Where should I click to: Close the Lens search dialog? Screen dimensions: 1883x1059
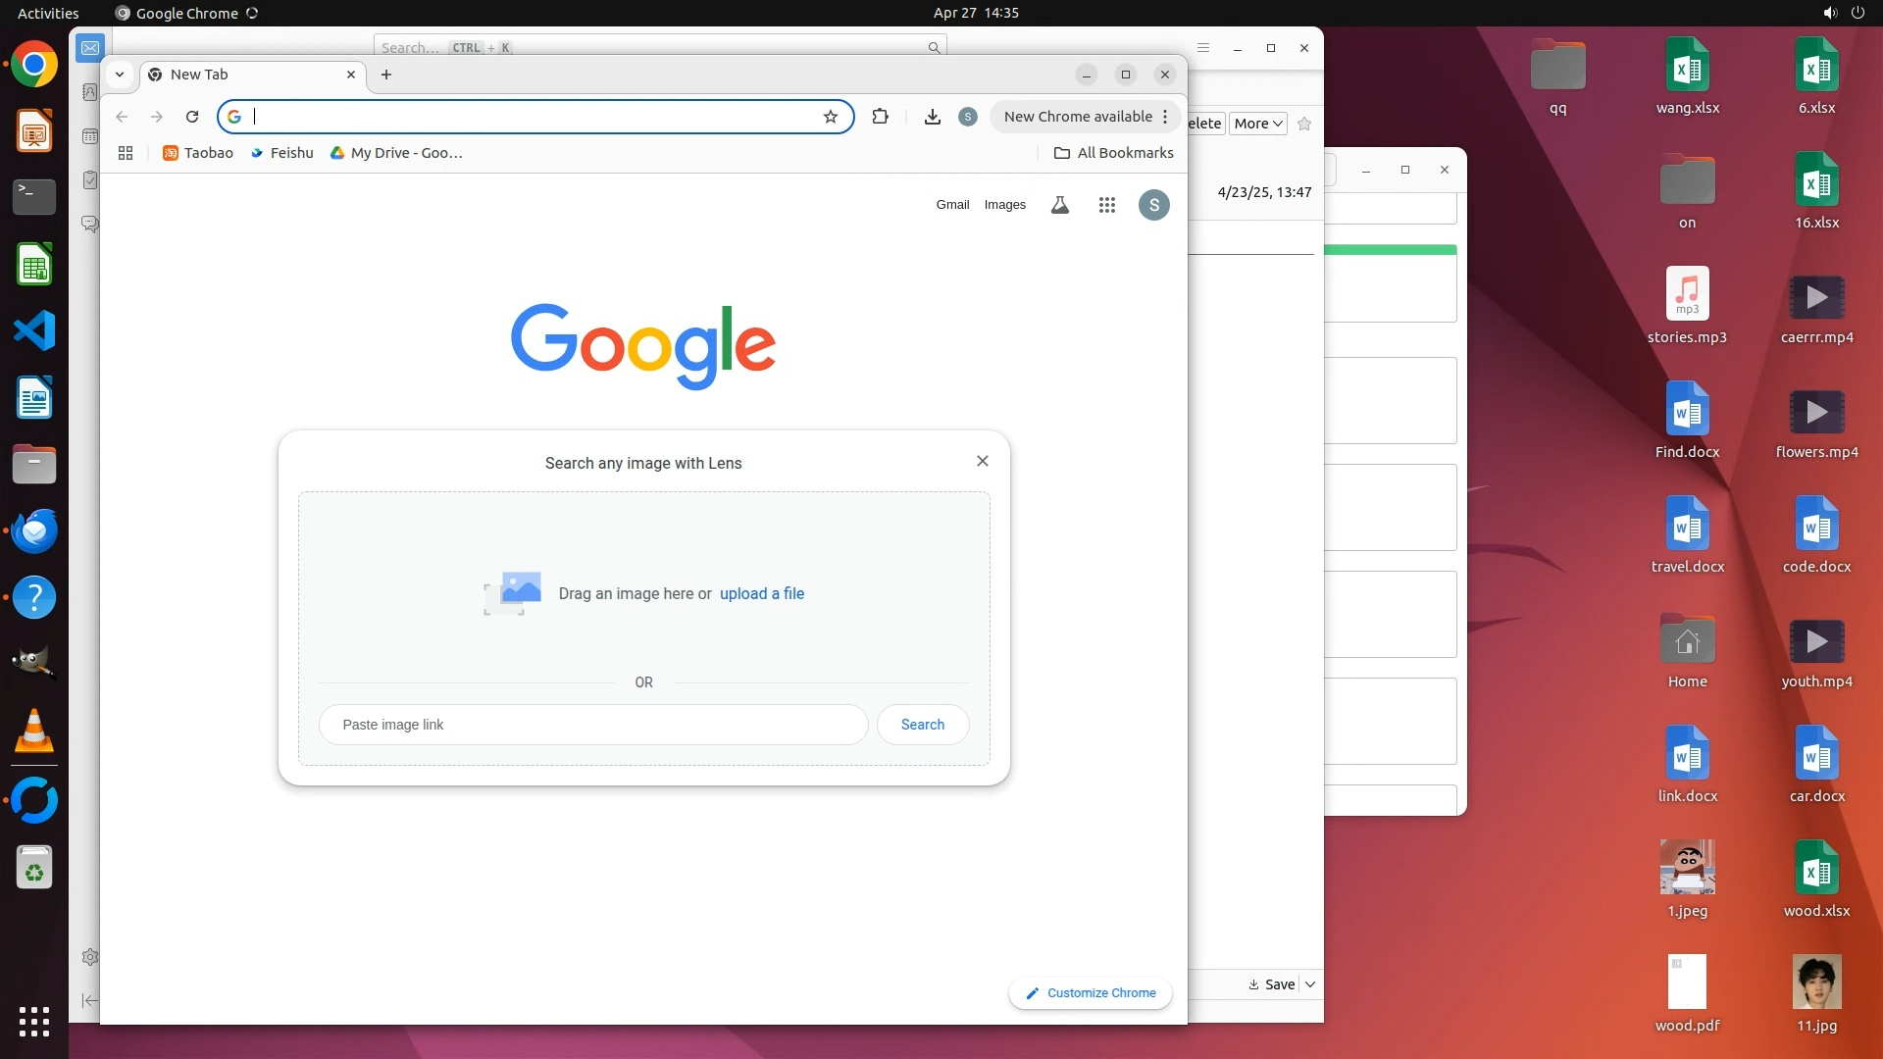[x=982, y=461]
